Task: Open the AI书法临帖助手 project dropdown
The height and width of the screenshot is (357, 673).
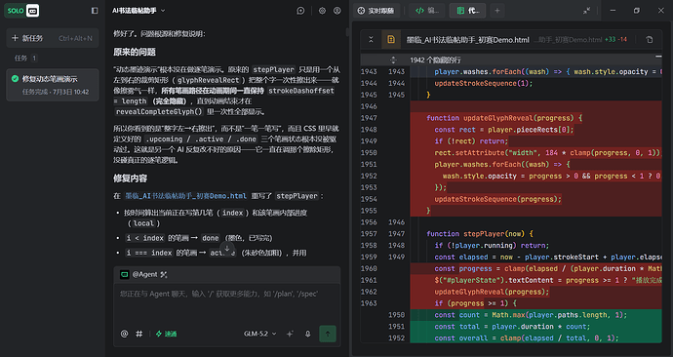Action: pos(139,11)
